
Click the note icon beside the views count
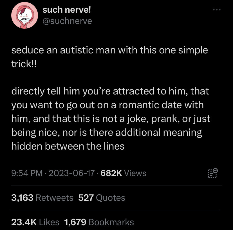coord(213,173)
